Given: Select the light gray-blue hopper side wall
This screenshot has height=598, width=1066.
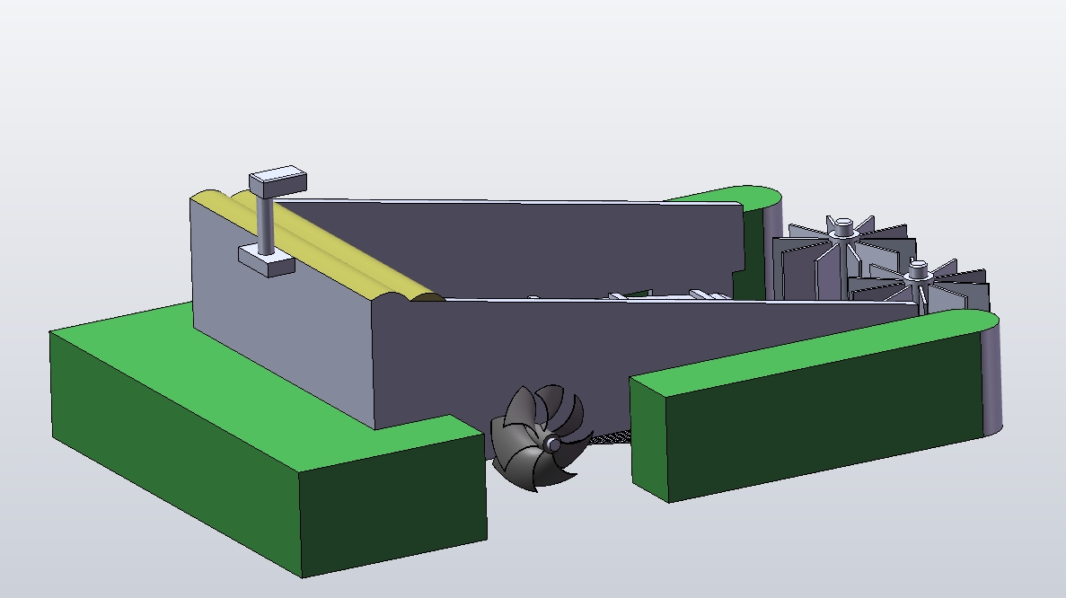Looking at the screenshot, I should point(282,312).
